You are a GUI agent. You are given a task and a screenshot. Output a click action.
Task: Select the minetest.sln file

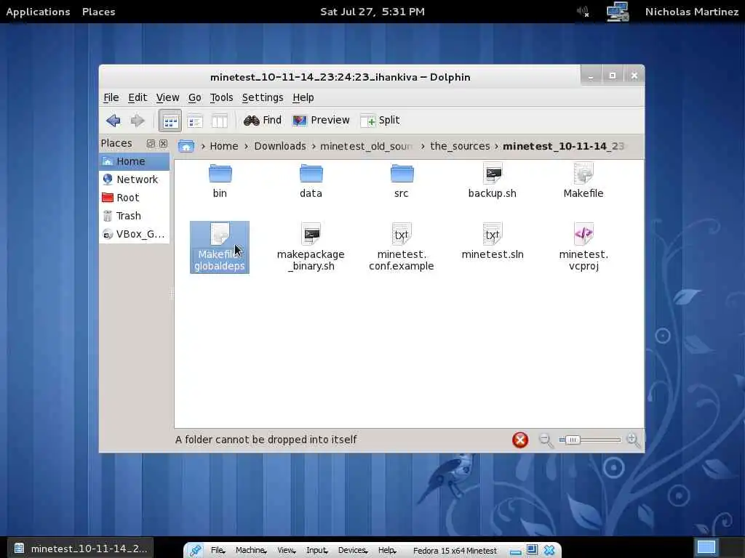point(493,241)
